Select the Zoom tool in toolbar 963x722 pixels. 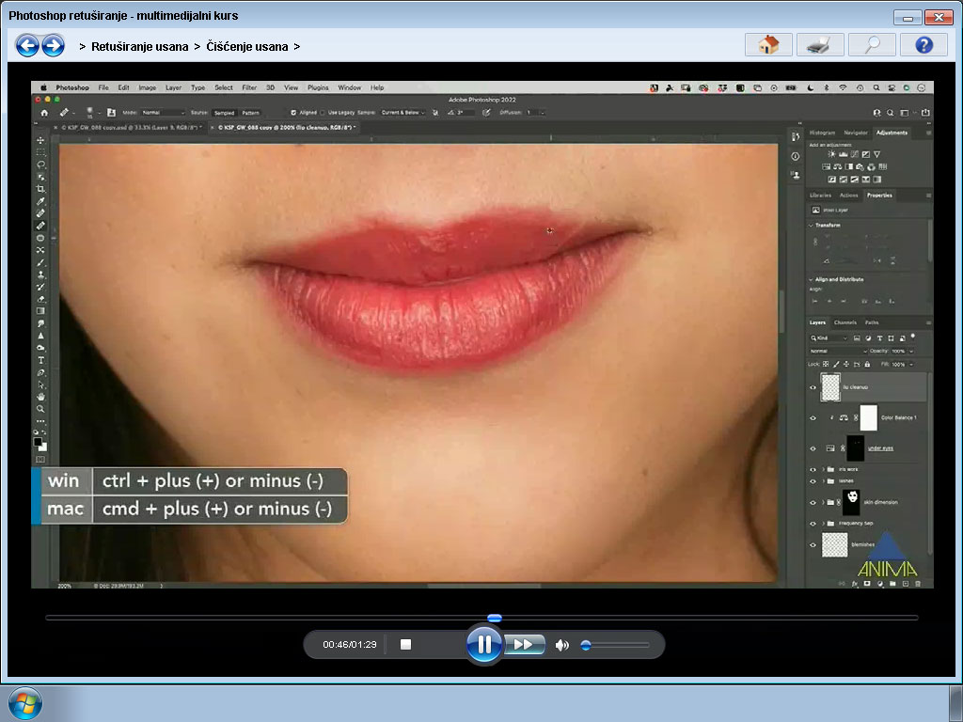click(40, 409)
